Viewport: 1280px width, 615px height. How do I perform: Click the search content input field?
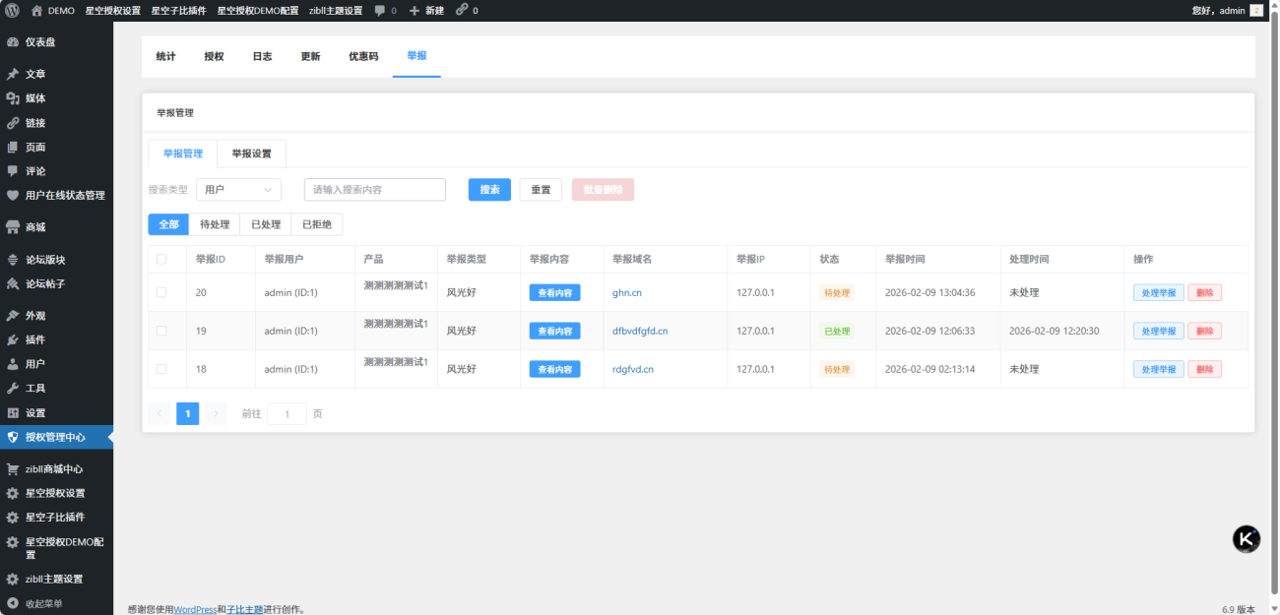(374, 190)
